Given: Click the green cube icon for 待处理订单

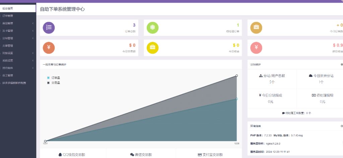Looking at the screenshot, I should coord(152,28).
